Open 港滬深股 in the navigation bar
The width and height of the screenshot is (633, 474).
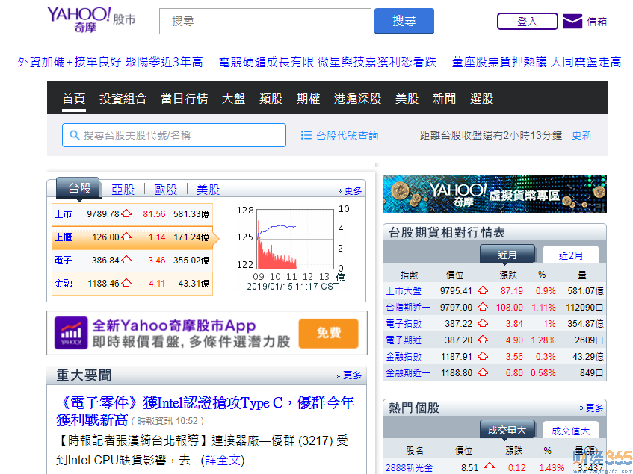[358, 99]
